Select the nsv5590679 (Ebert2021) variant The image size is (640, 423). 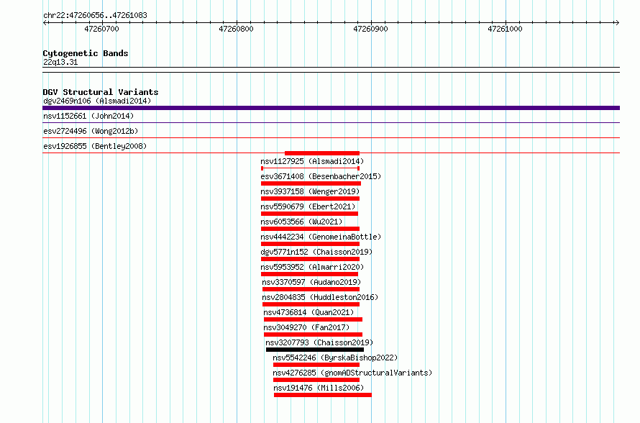point(308,206)
